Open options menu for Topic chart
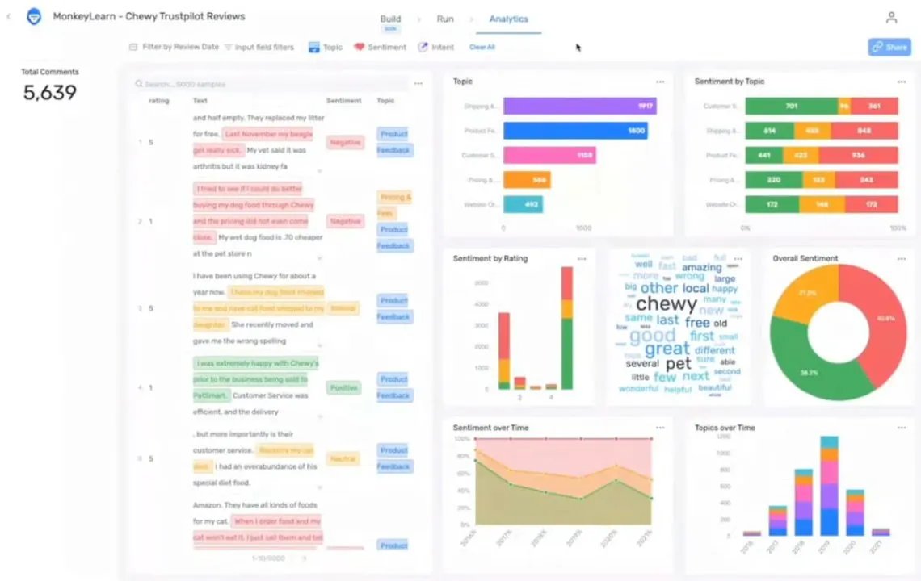The height and width of the screenshot is (581, 921). pyautogui.click(x=660, y=82)
